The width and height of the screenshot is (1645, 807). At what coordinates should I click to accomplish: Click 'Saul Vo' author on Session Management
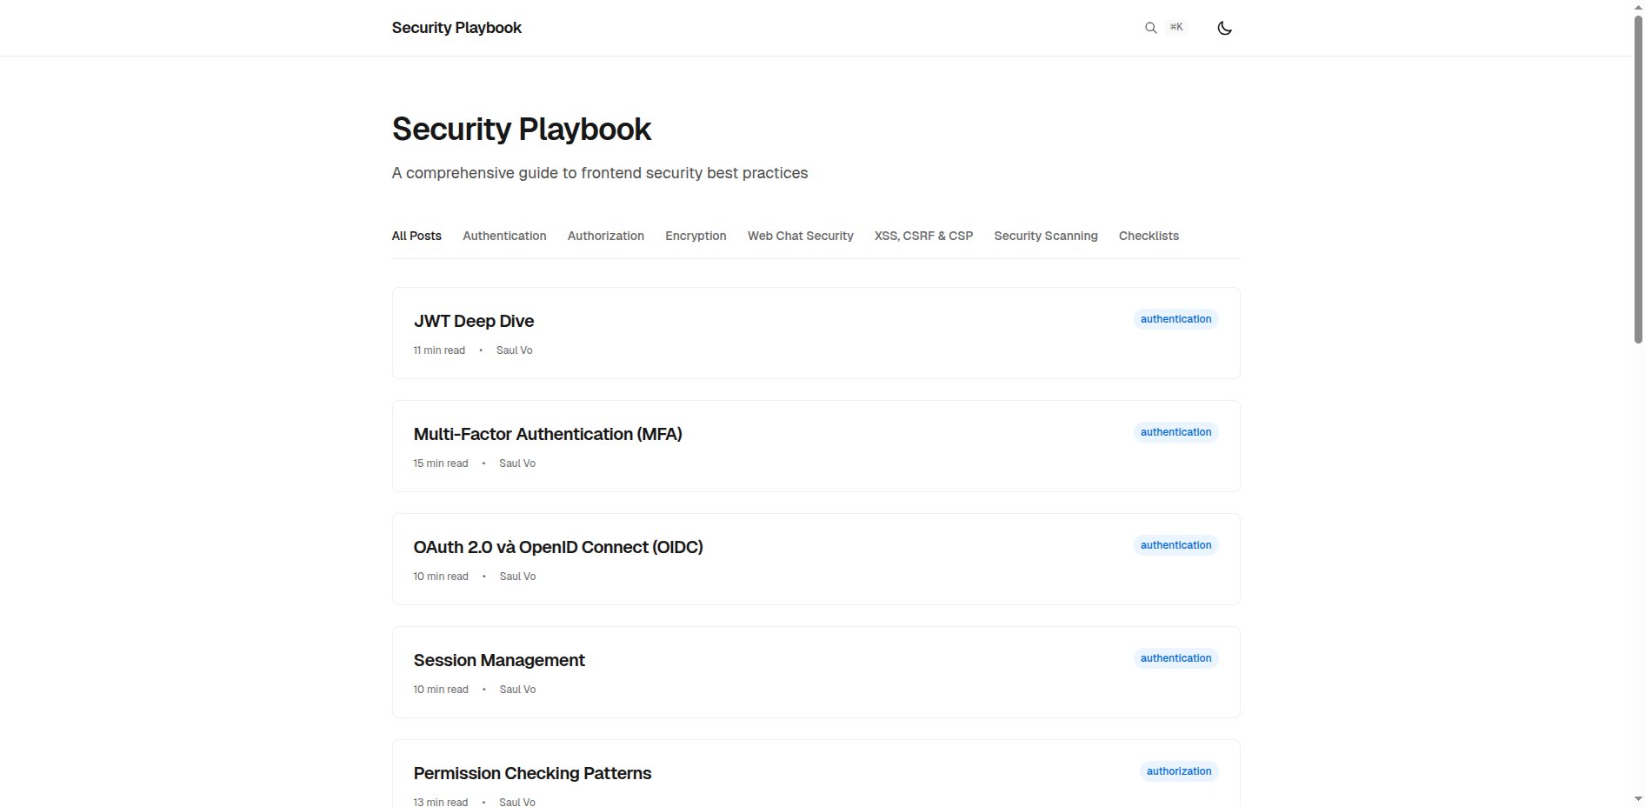[517, 690]
